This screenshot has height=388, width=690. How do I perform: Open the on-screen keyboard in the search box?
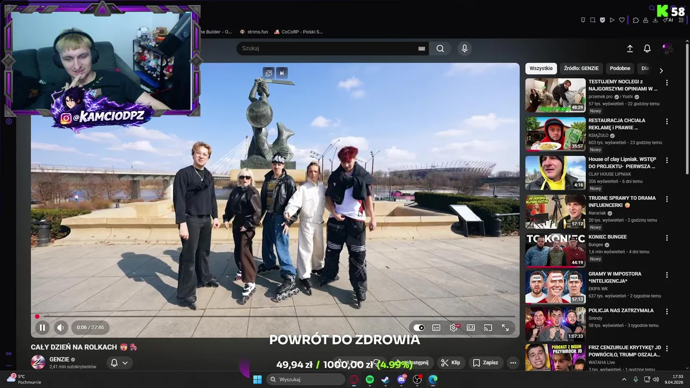coord(422,48)
